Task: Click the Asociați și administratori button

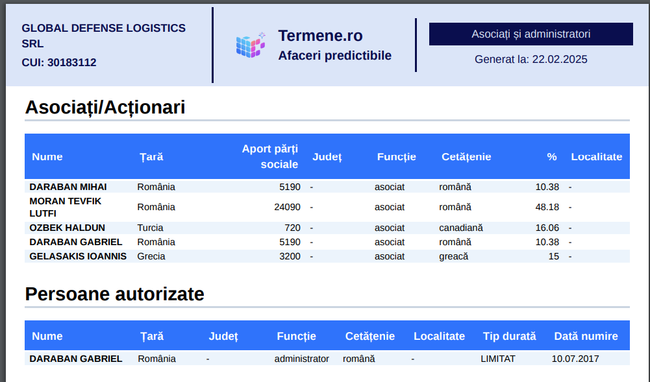Action: click(x=531, y=34)
